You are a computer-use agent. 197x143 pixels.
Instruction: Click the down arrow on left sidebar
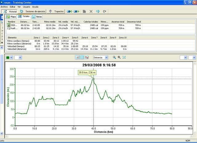point(2,133)
